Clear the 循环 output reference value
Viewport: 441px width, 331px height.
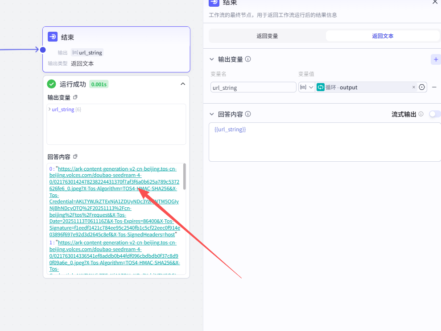pos(413,88)
